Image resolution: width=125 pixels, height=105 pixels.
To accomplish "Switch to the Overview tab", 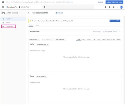I will (x=31, y=25).
